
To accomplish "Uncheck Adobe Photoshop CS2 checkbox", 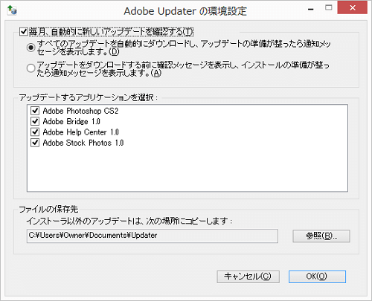I will [35, 111].
